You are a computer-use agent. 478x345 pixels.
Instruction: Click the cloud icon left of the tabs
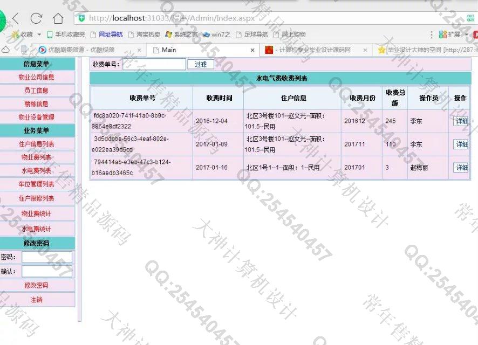click(x=6, y=50)
